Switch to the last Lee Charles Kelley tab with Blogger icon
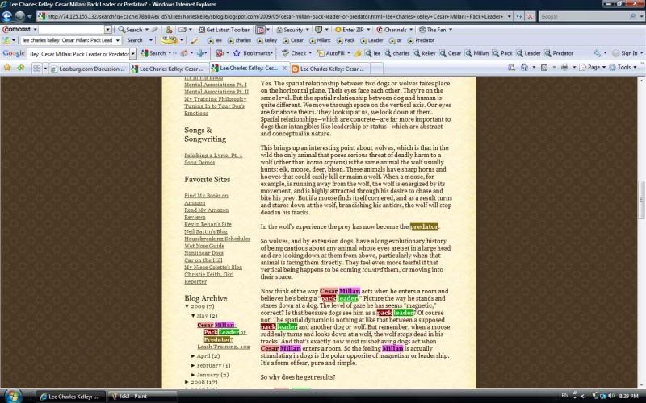This screenshot has height=403, width=646. [x=330, y=69]
